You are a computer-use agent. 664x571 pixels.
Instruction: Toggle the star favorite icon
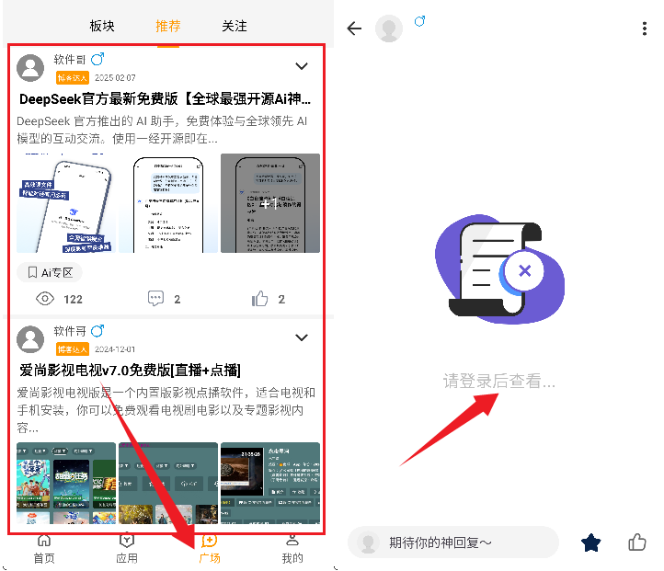click(590, 542)
